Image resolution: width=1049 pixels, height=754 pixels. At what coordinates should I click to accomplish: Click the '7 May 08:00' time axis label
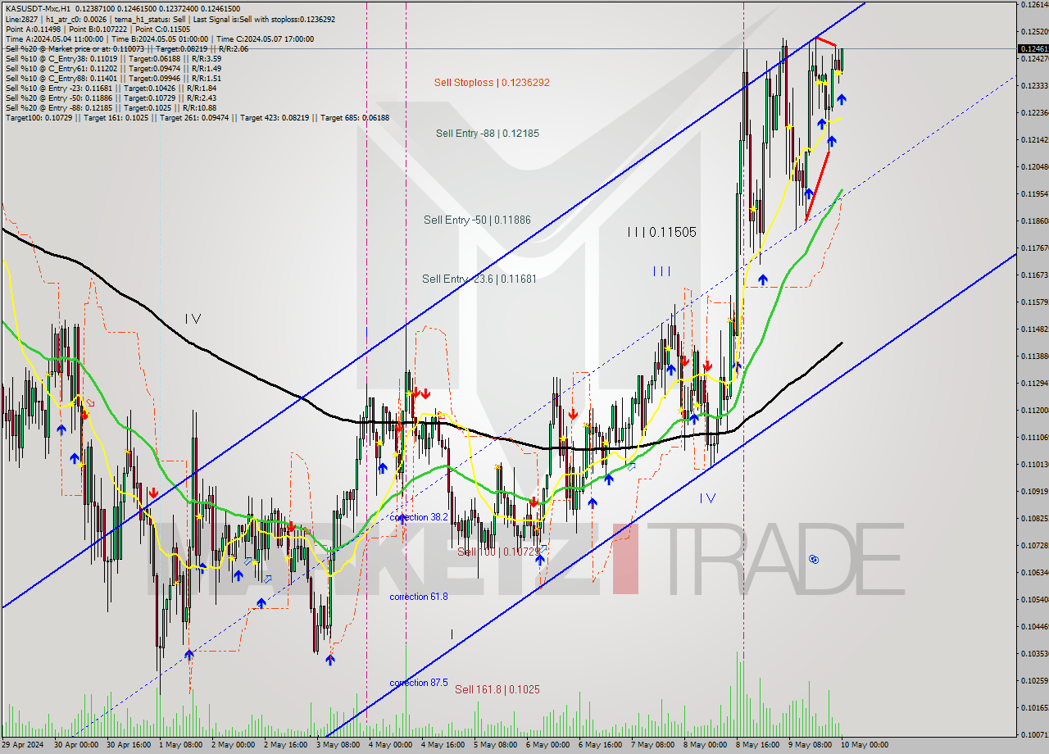coord(653,745)
